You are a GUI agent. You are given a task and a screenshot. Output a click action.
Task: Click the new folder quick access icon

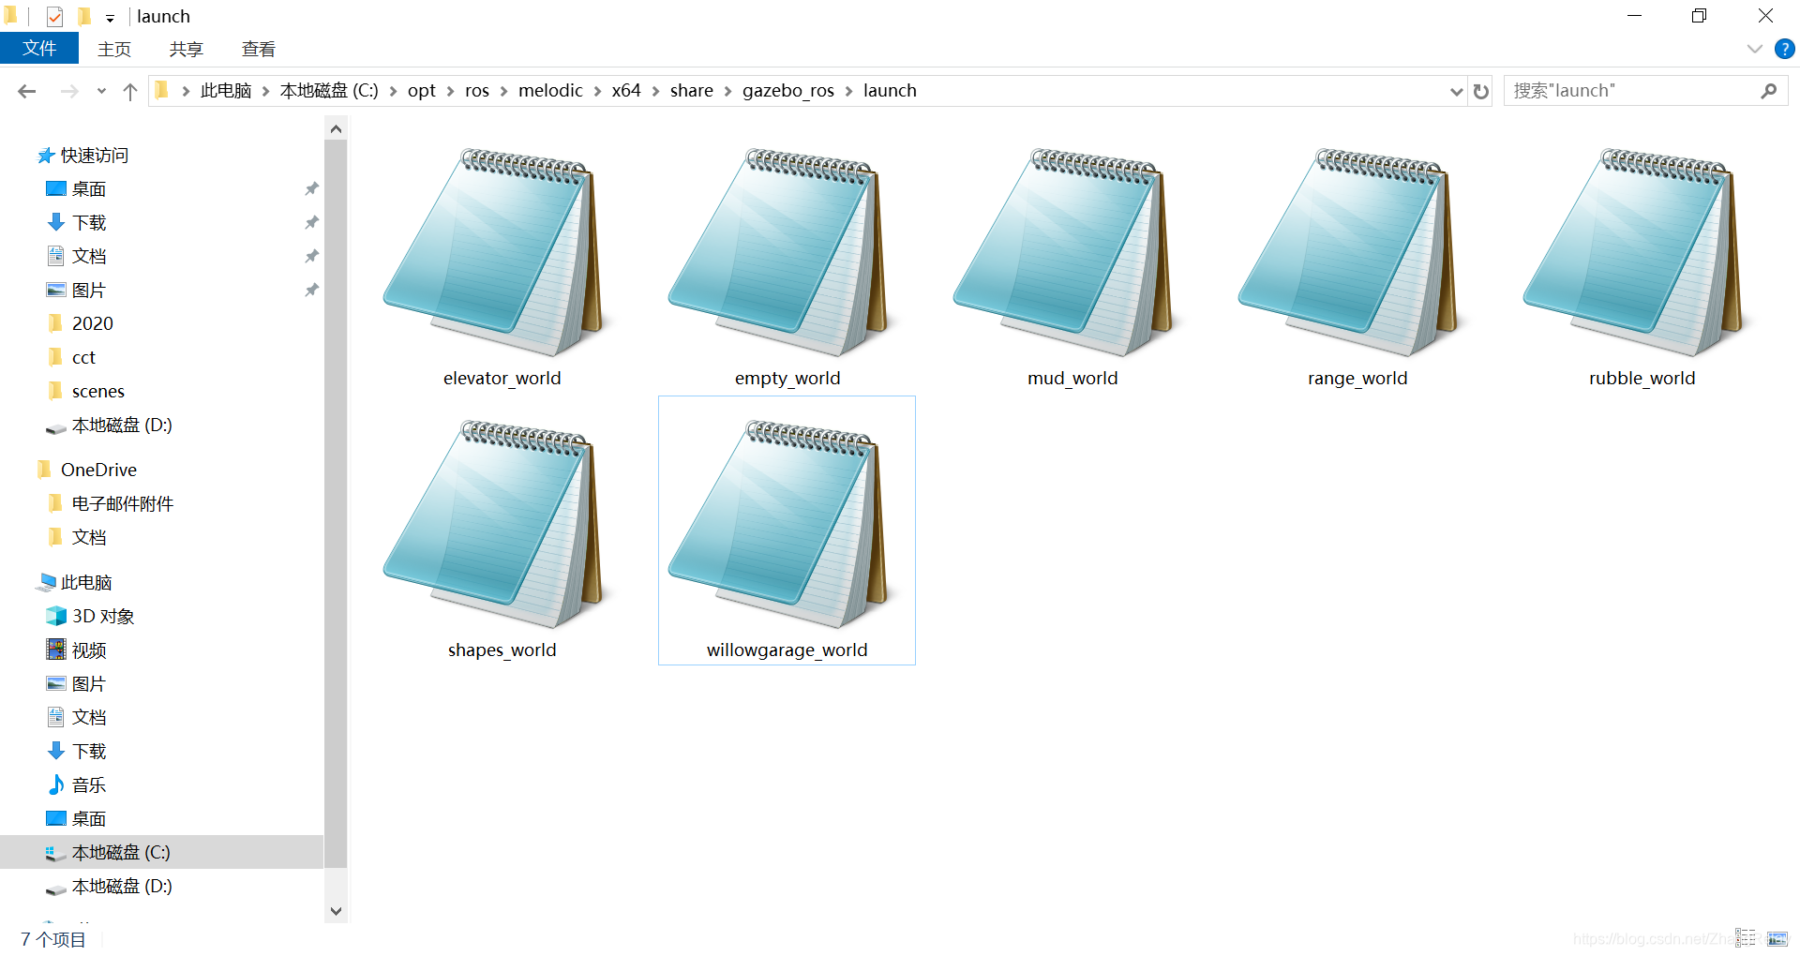84,16
